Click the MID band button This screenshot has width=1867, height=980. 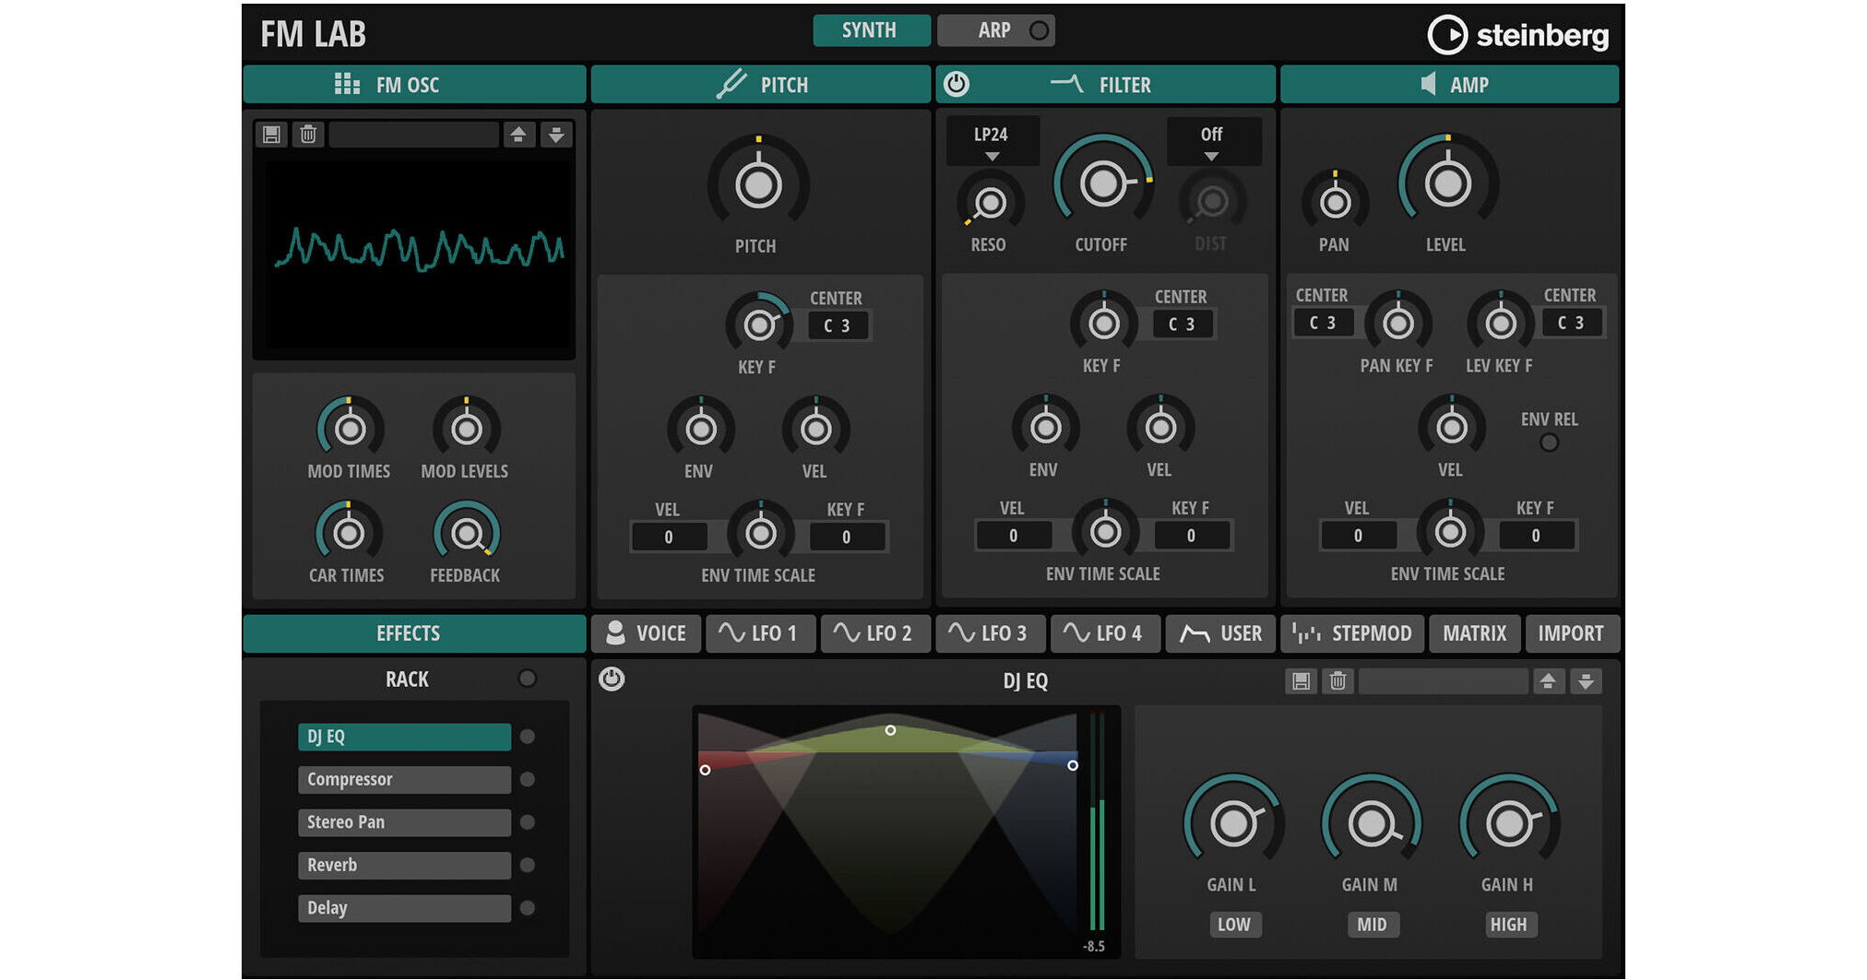pos(1372,925)
